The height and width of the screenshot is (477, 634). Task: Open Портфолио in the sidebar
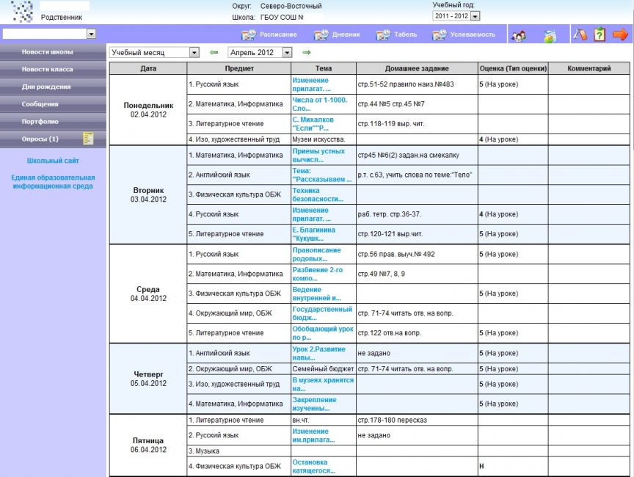(53, 121)
